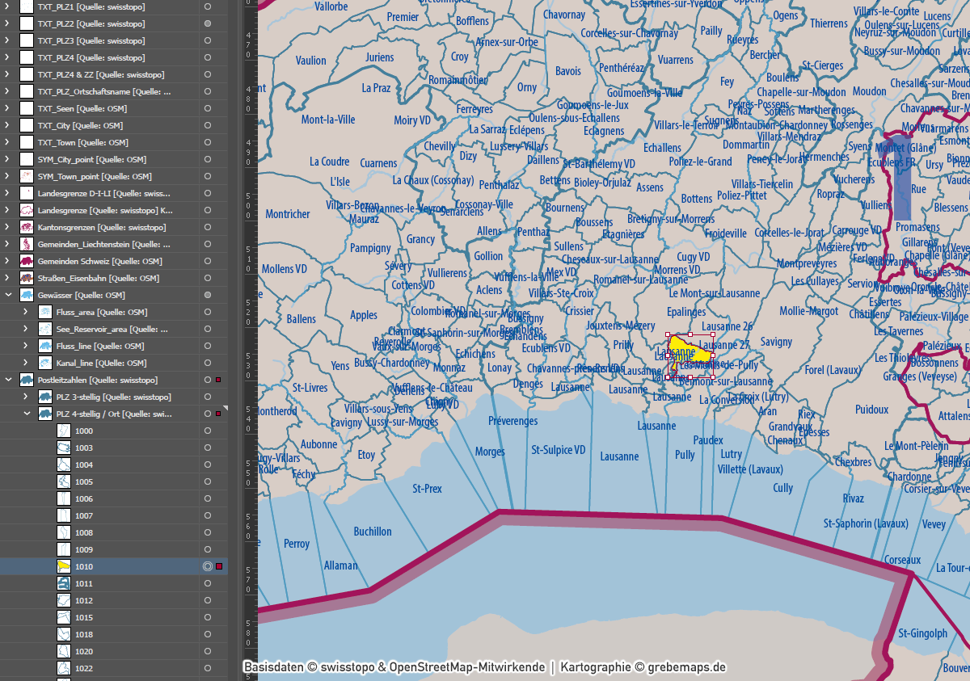Viewport: 970px width, 681px height.
Task: Click the thumbnail icon of sublayer 1011
Action: pyautogui.click(x=64, y=583)
